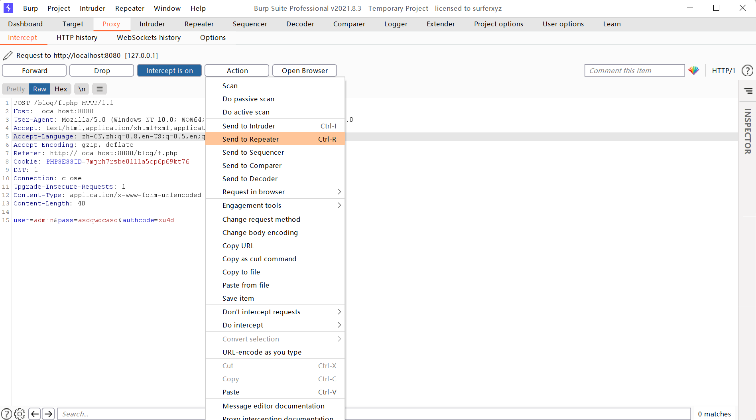Select Send to Comparer option

pyautogui.click(x=275, y=166)
